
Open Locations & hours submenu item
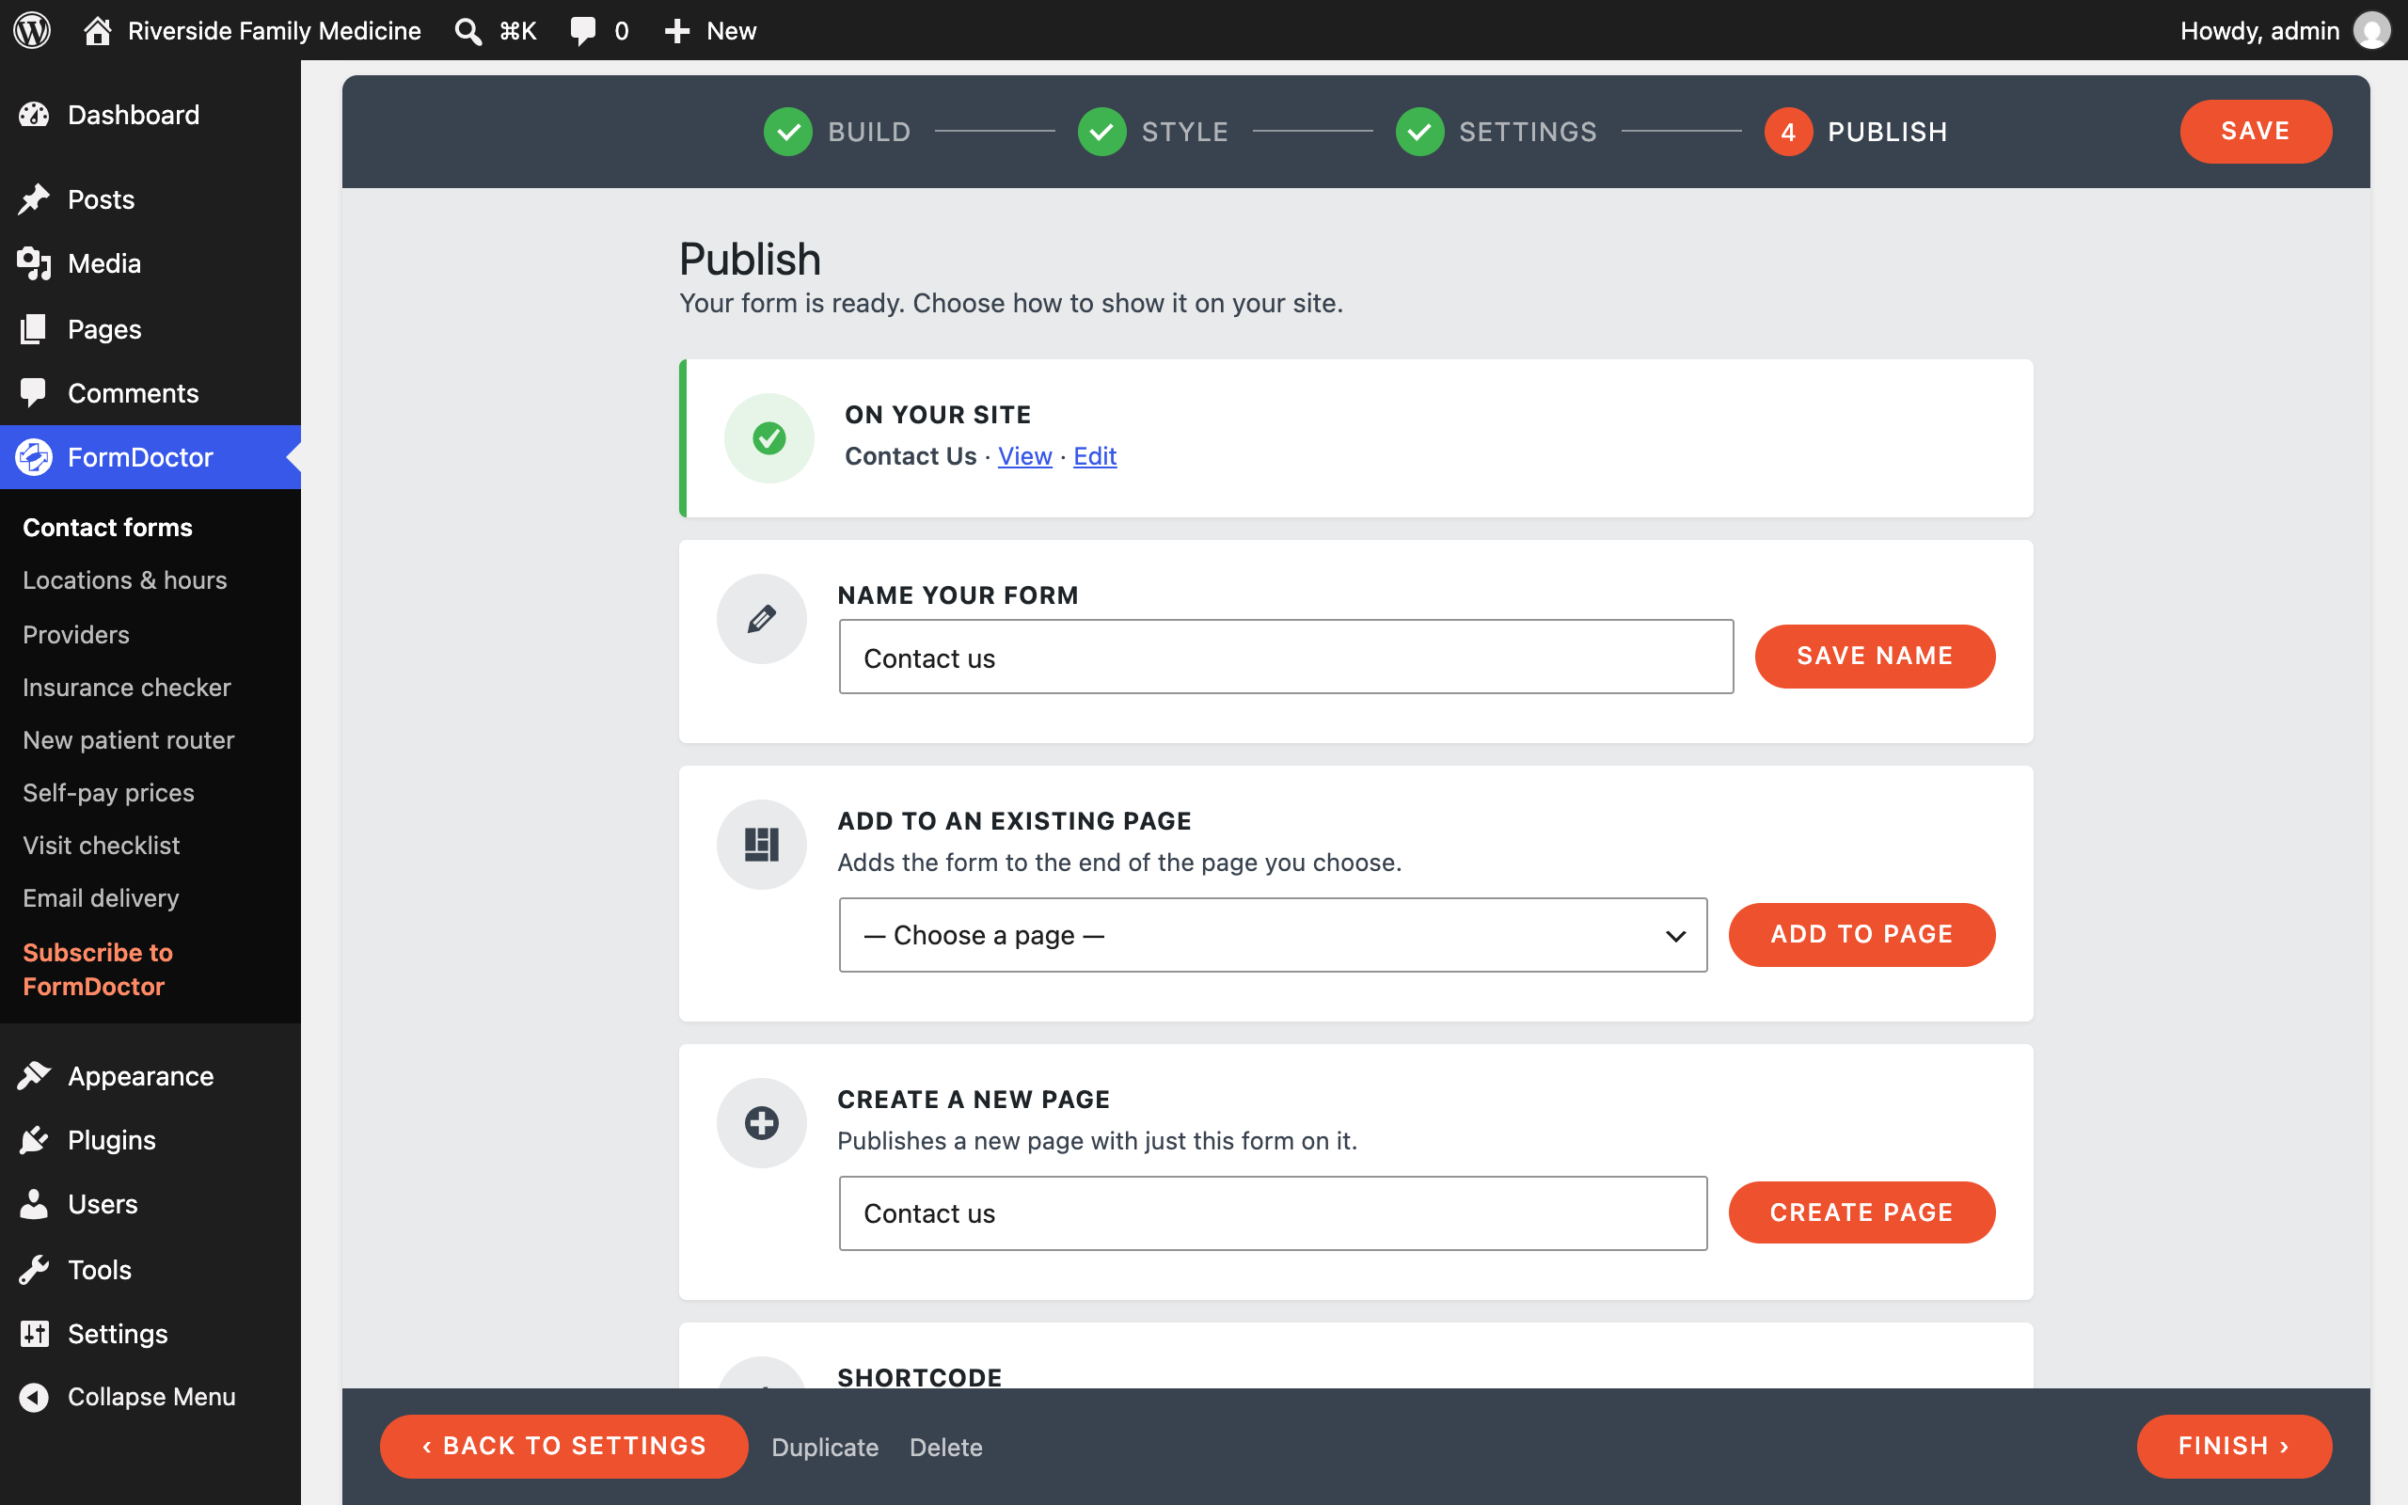[x=125, y=580]
